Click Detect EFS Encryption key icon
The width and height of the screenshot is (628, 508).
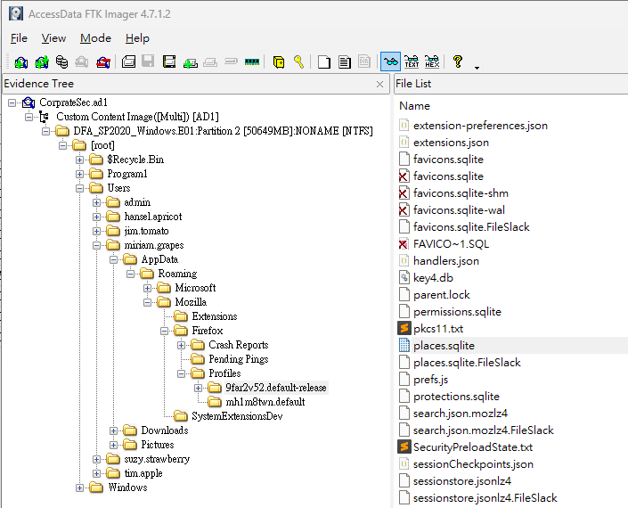tap(298, 61)
